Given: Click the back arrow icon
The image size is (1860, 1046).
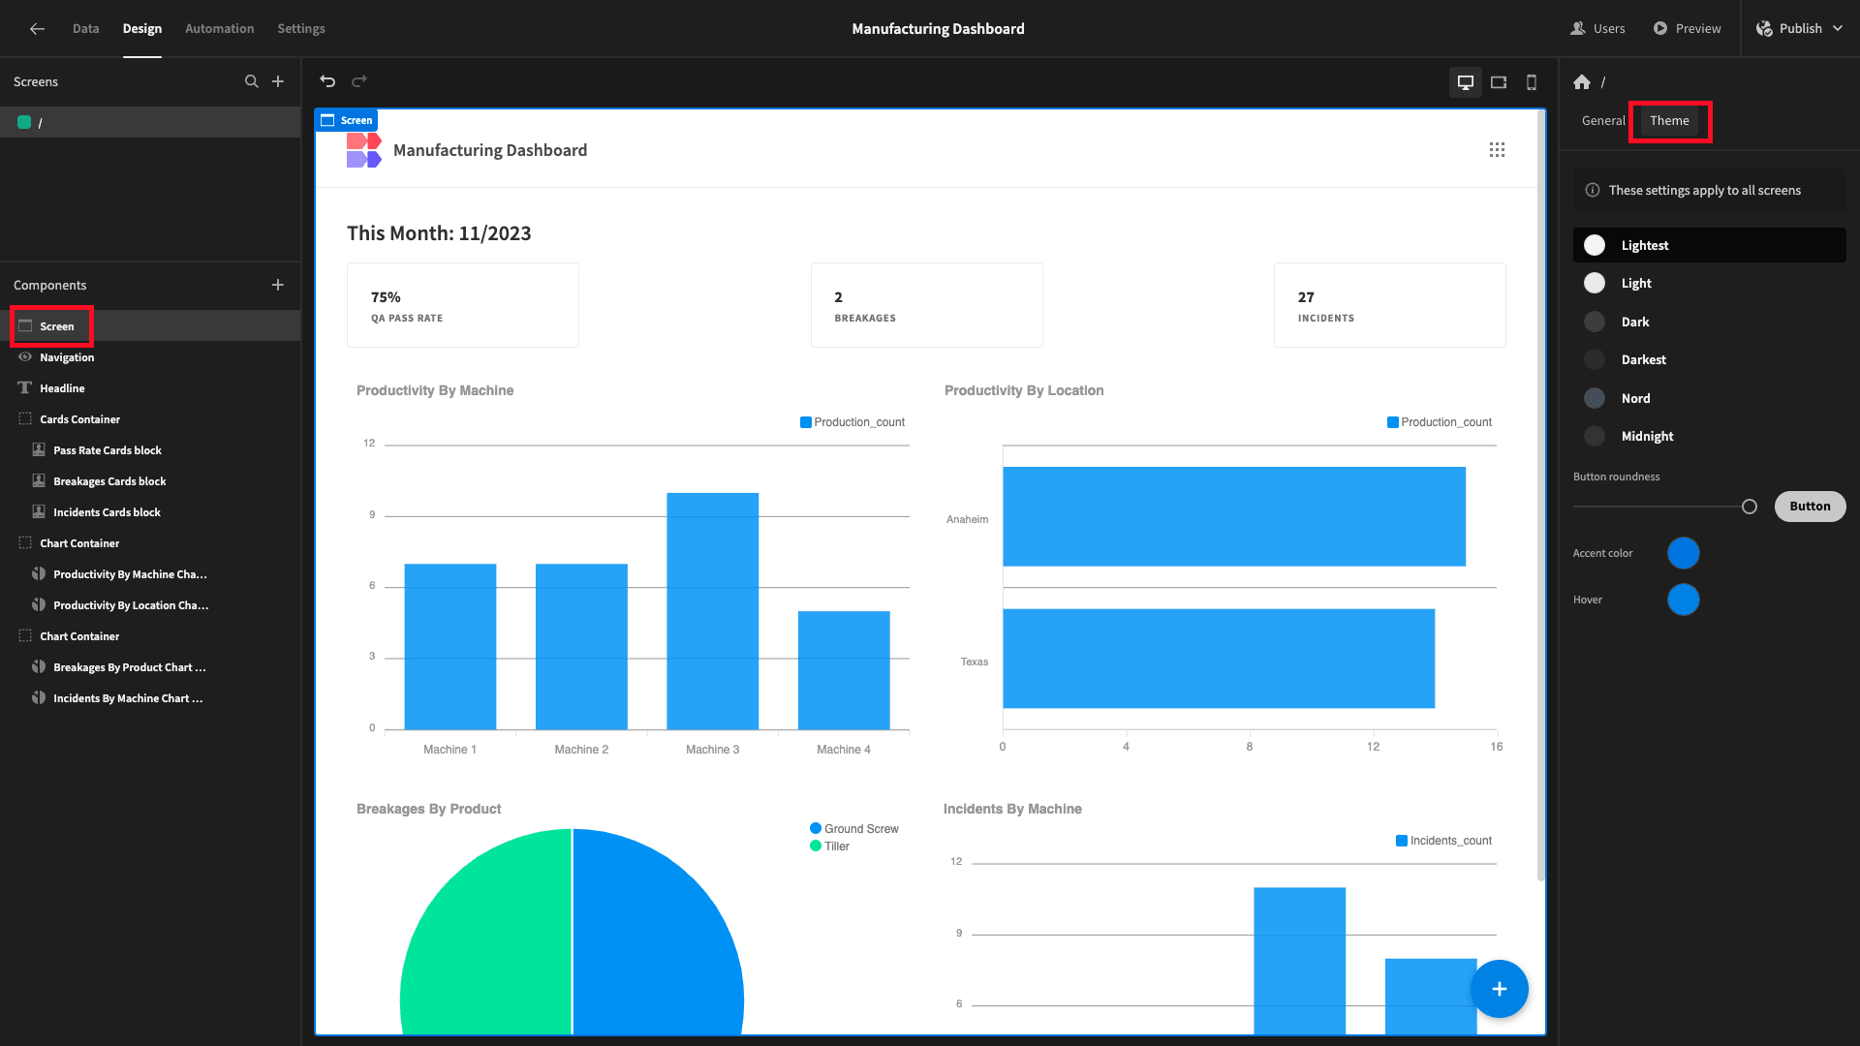Looking at the screenshot, I should click(37, 29).
